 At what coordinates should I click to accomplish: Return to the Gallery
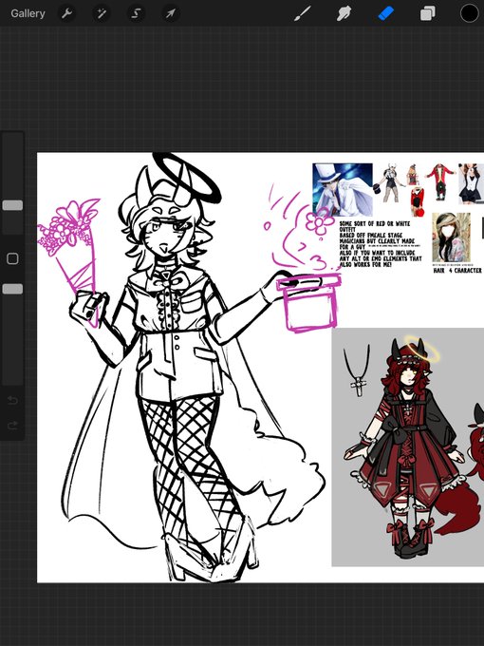click(28, 13)
